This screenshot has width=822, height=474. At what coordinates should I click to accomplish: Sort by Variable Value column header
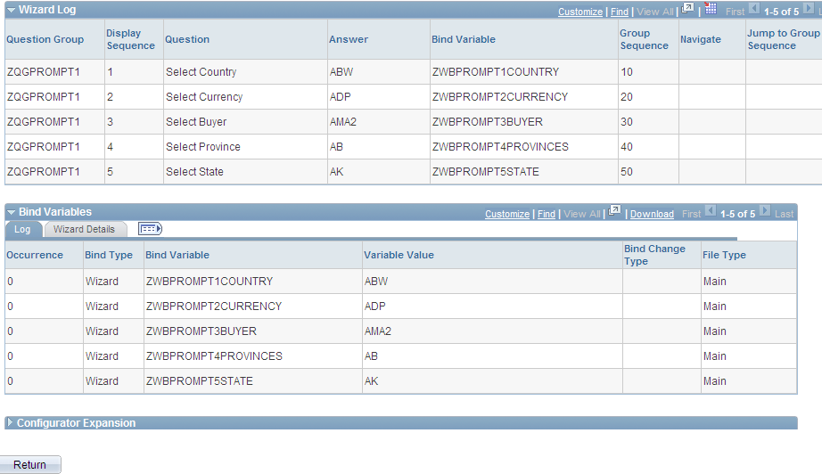pyautogui.click(x=399, y=255)
